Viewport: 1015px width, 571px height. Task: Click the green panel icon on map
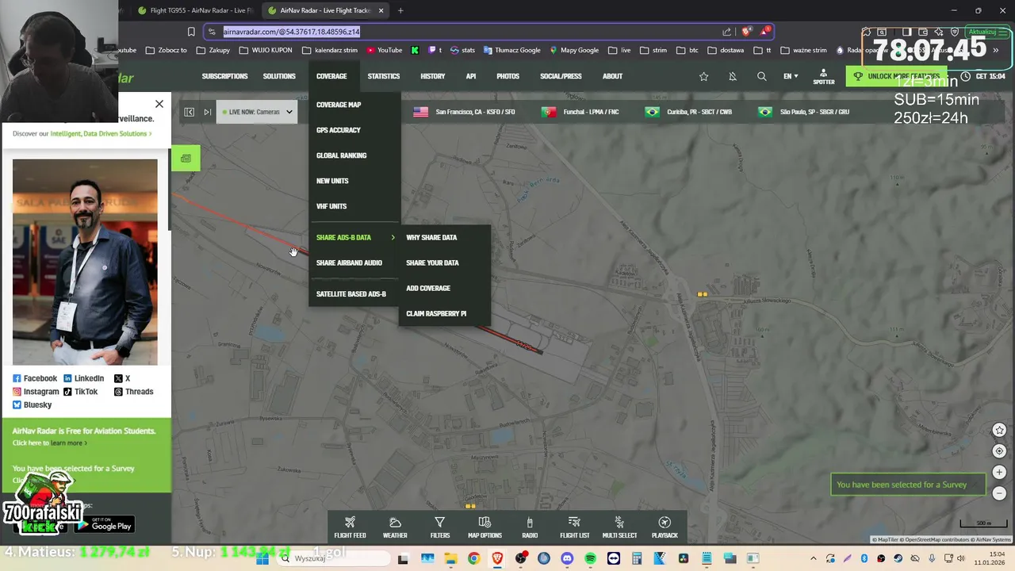(x=186, y=159)
